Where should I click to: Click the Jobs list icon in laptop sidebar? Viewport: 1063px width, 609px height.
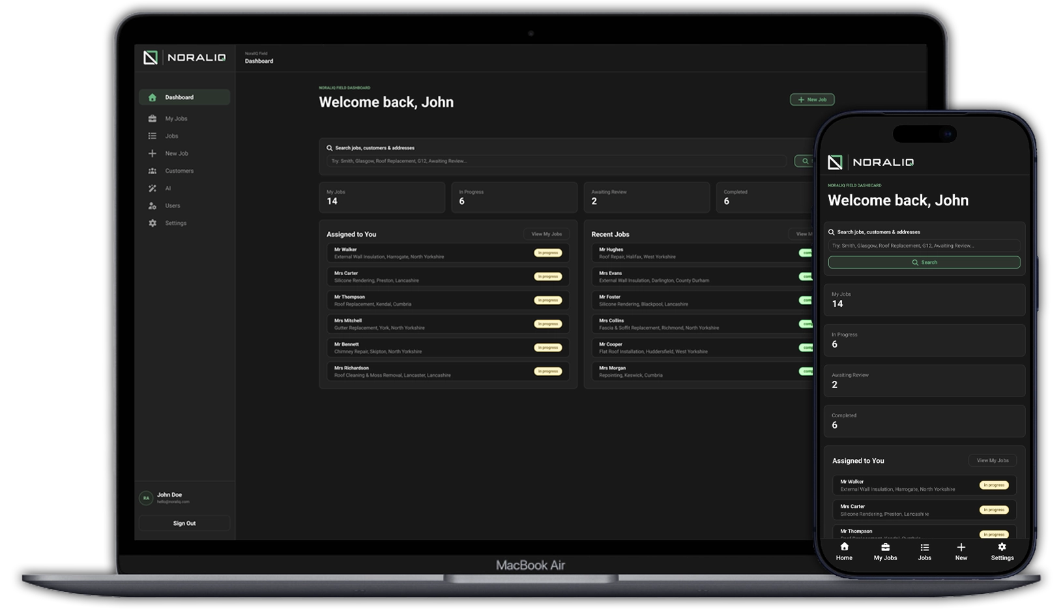[x=152, y=136]
